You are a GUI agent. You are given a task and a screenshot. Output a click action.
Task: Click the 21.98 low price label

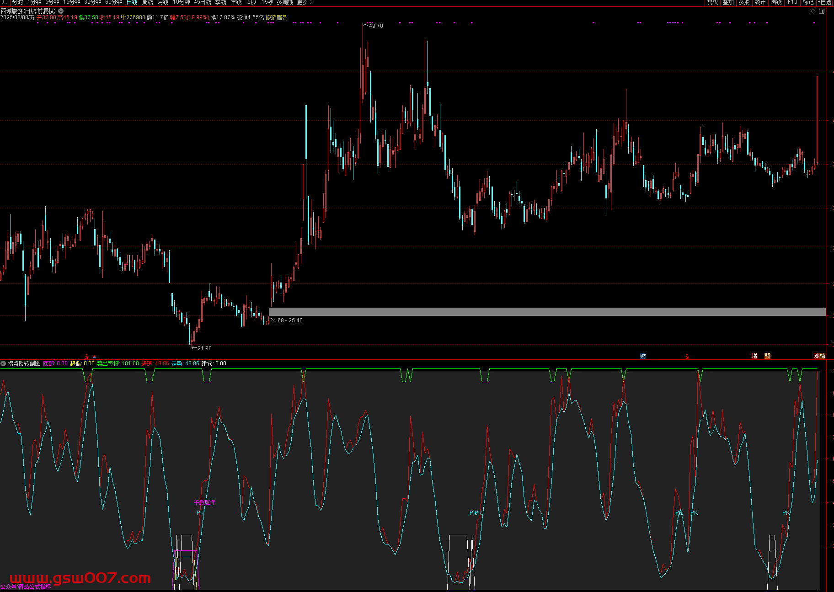coord(204,348)
